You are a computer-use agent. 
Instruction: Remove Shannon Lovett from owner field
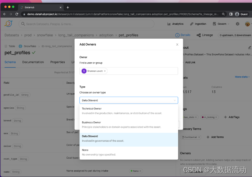pos(105,71)
